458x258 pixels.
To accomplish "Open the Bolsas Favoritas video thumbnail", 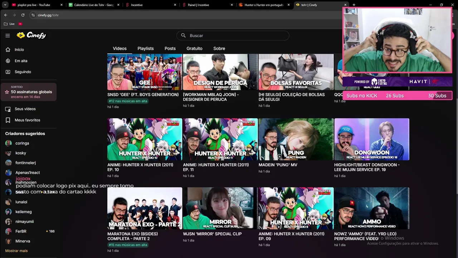I will [296, 72].
